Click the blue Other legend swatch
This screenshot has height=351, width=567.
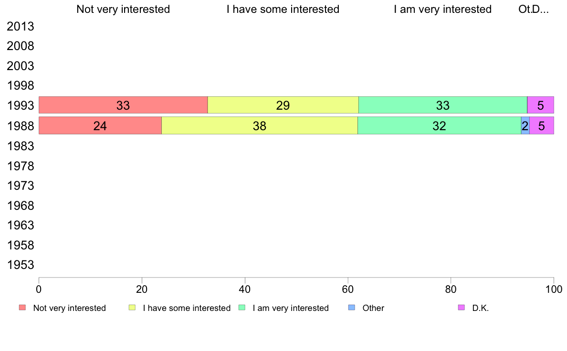[351, 308]
